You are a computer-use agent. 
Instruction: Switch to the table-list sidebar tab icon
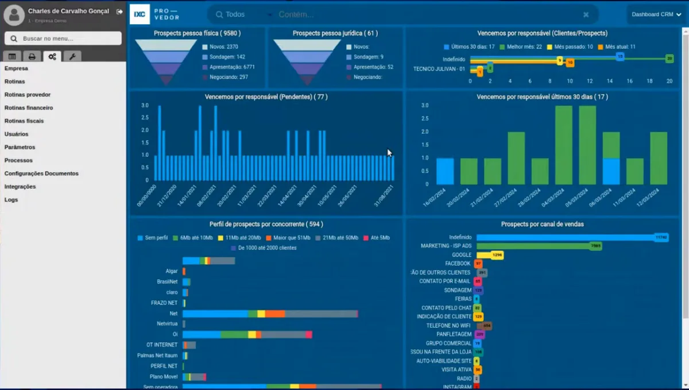(13, 56)
